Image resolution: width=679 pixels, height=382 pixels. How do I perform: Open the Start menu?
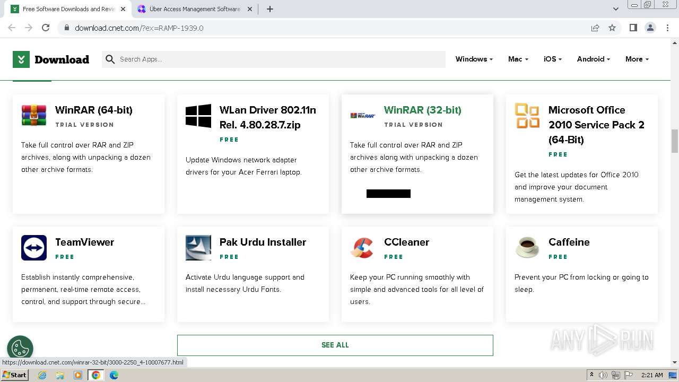15,375
